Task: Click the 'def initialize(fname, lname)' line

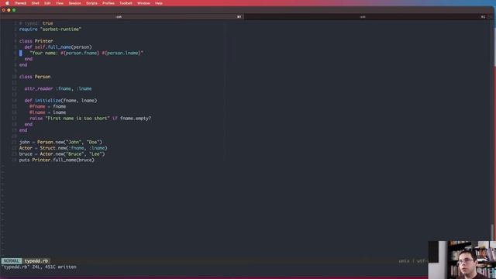Action: pos(60,101)
